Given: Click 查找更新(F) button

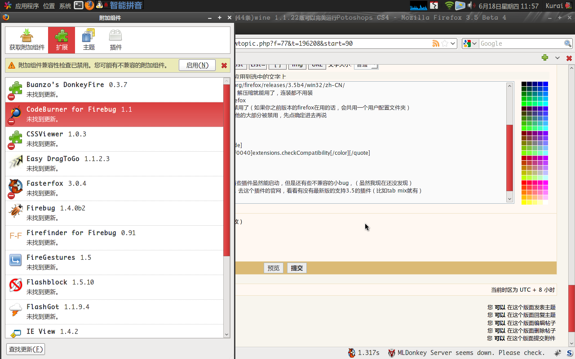Looking at the screenshot, I should [26, 349].
